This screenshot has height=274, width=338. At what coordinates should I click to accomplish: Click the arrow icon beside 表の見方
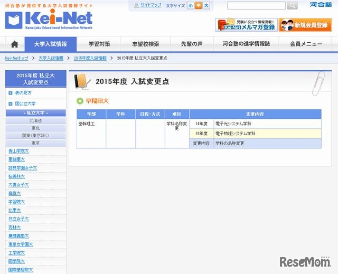click(11, 93)
